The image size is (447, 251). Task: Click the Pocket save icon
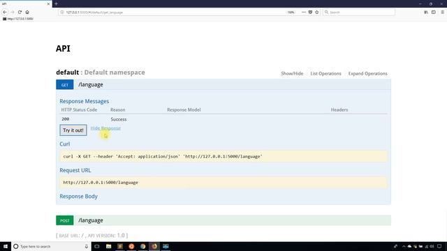click(x=310, y=13)
